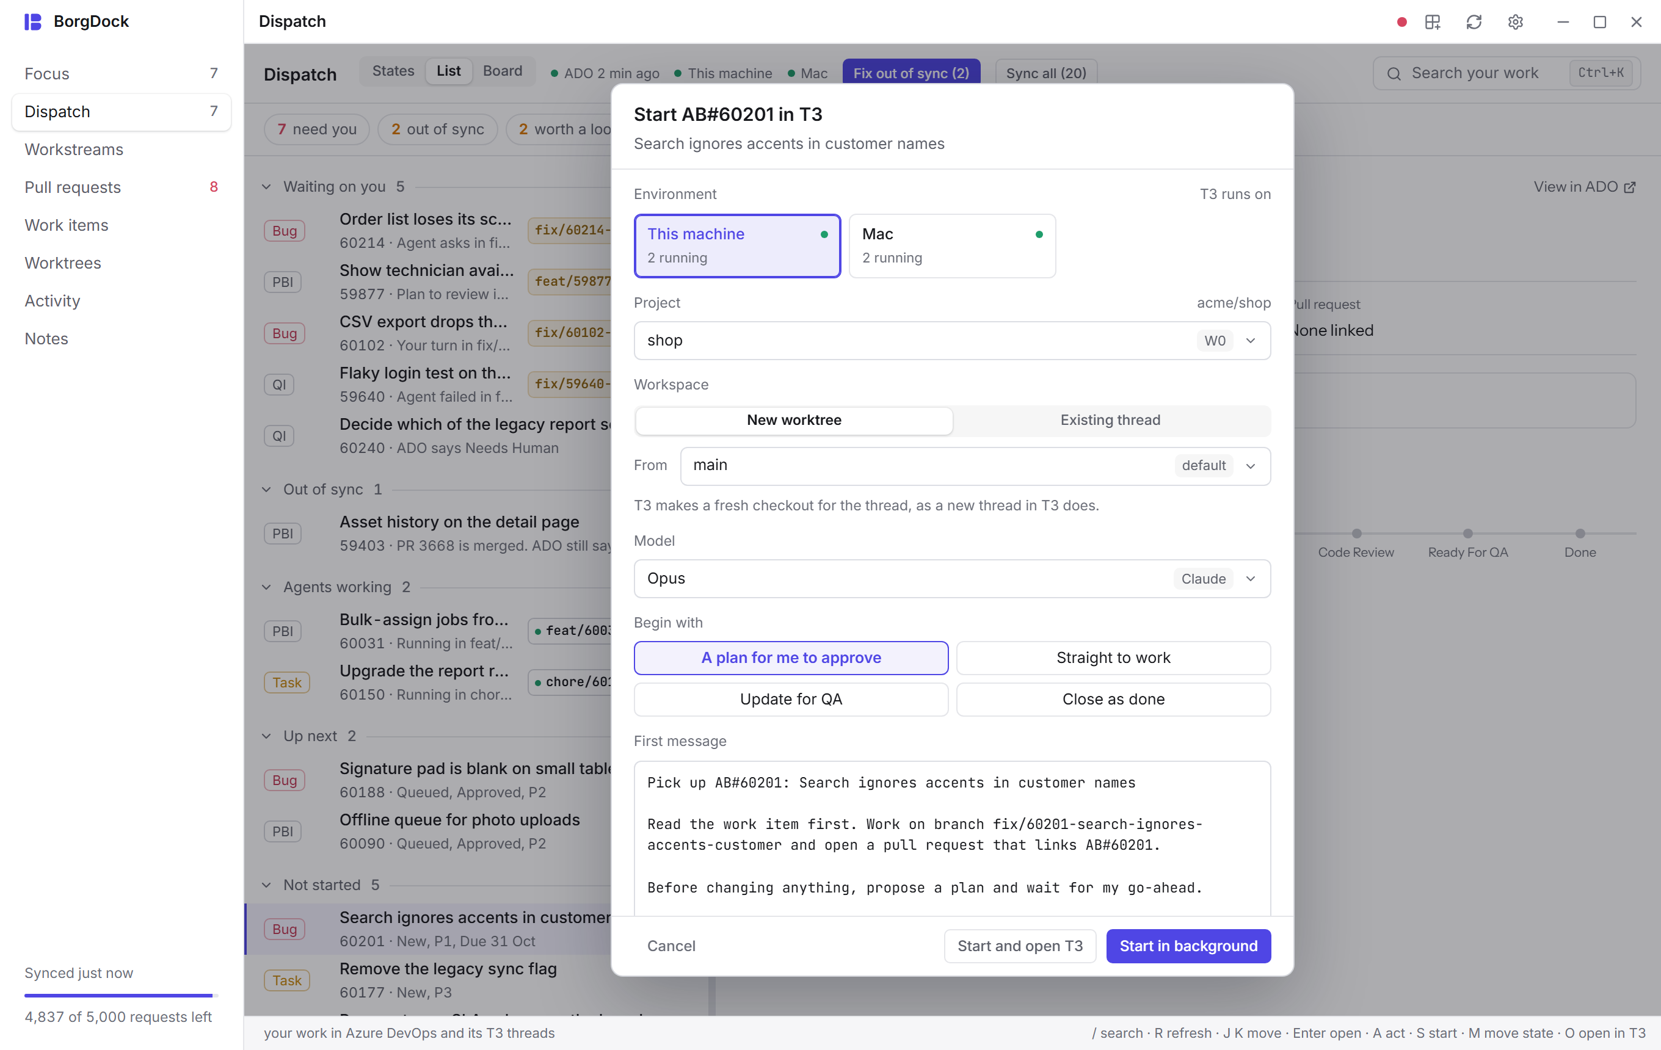1661x1050 pixels.
Task: Switch to the Board view tab
Action: [502, 71]
